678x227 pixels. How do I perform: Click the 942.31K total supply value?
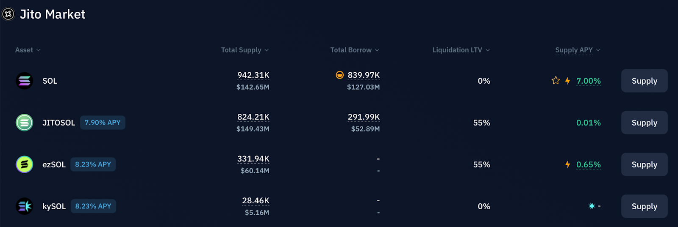coord(253,75)
